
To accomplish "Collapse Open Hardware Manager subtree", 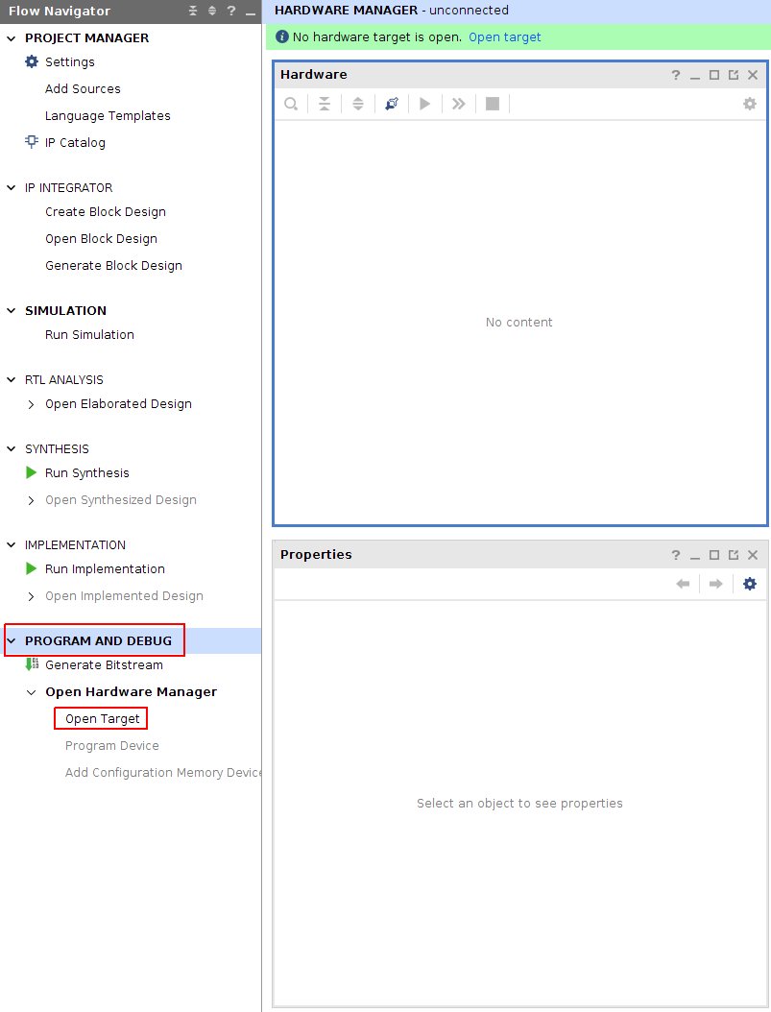I will pyautogui.click(x=31, y=692).
